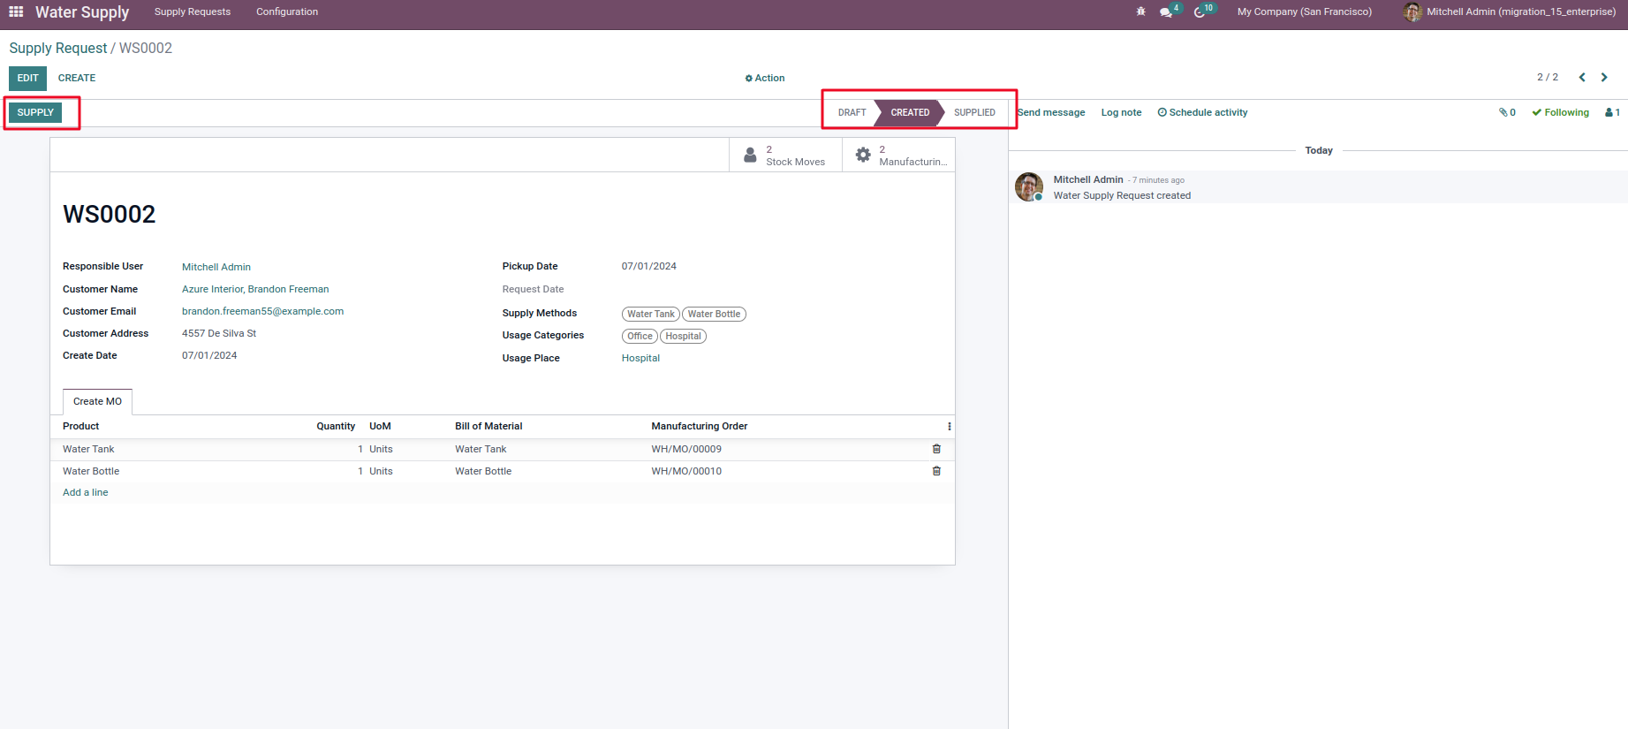
Task: Go to the previous record arrow
Action: [1582, 78]
